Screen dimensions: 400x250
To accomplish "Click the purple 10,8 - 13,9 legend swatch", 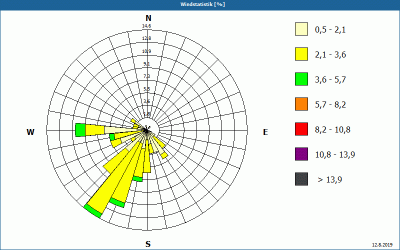I will point(301,154).
